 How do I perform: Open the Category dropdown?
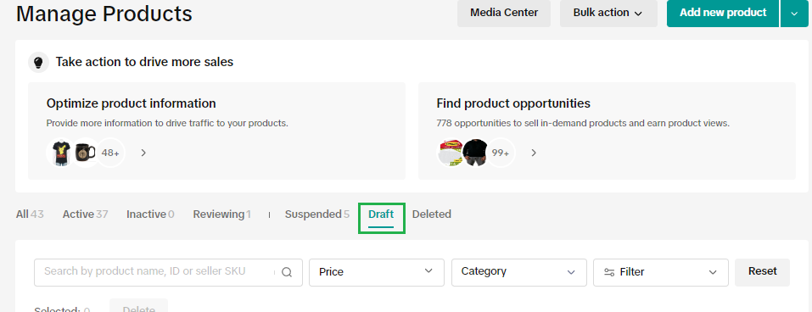[519, 272]
